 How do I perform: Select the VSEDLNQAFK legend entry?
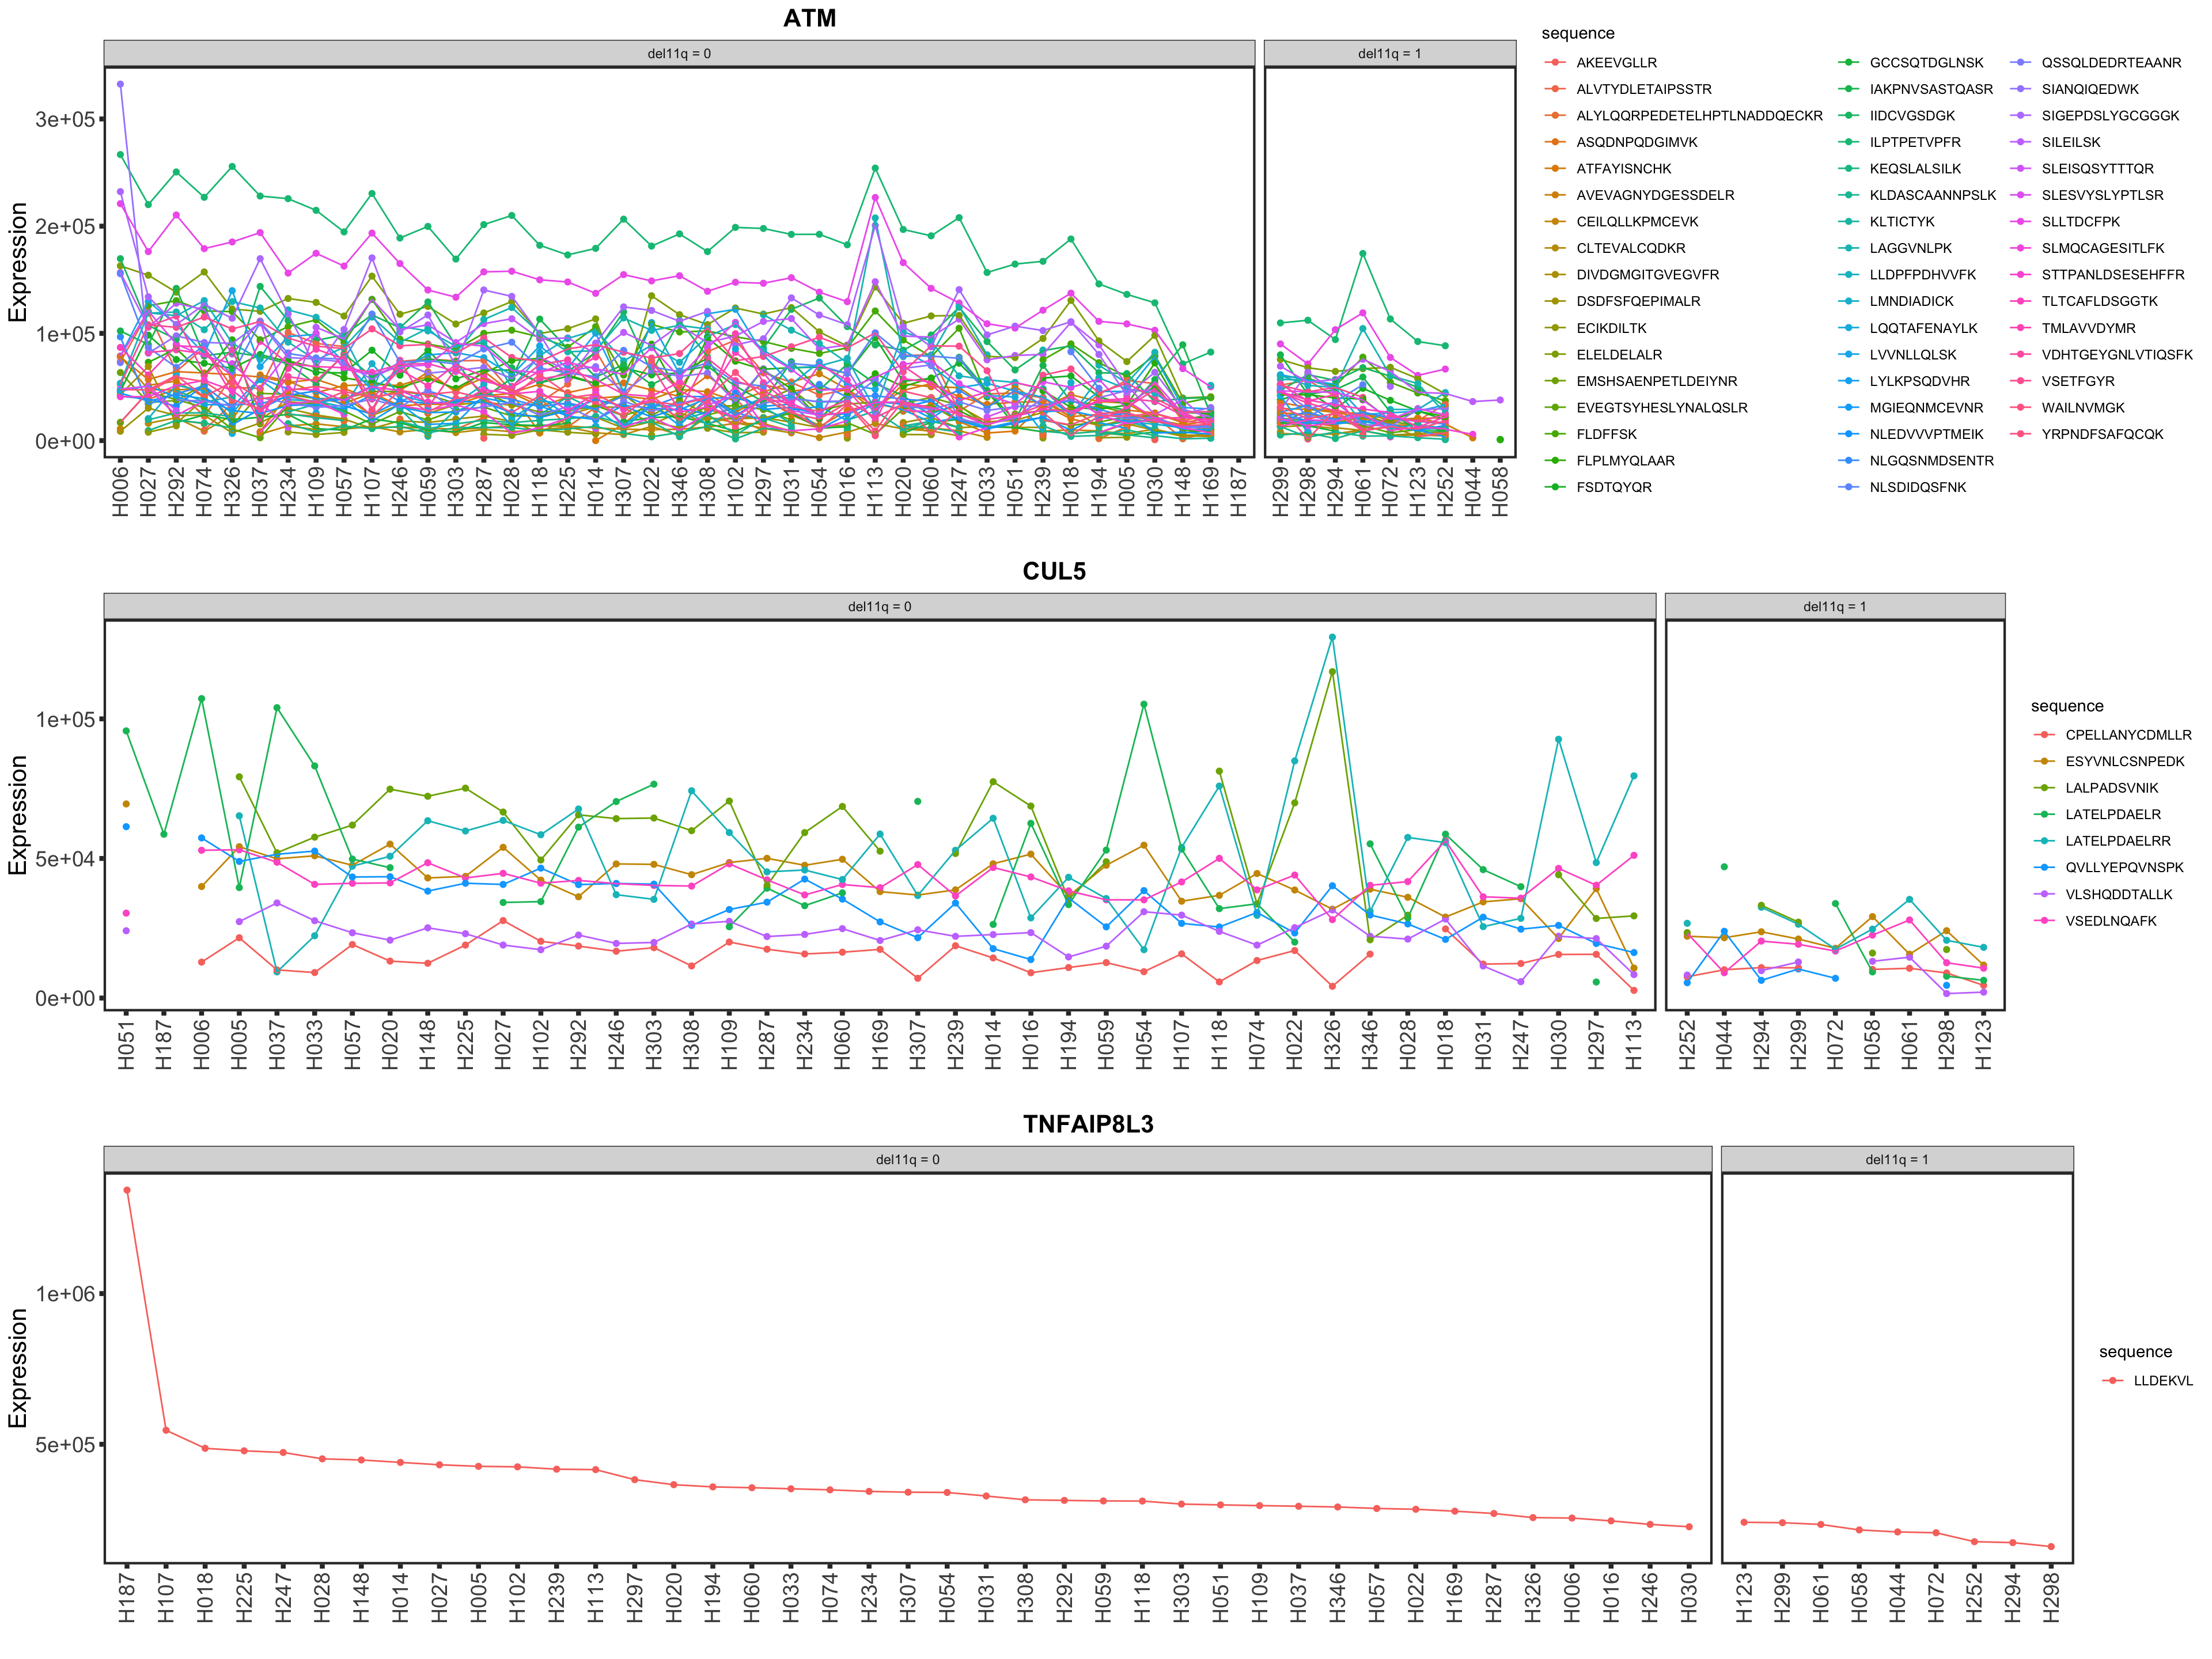click(2110, 921)
